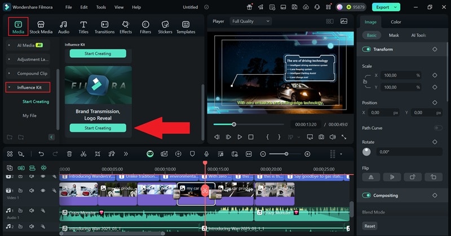This screenshot has width=451, height=236.
Task: Click Start Creating under Brand Transmission
Action: click(98, 128)
